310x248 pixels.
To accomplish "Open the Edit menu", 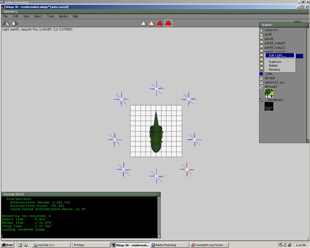I will coord(16,16).
